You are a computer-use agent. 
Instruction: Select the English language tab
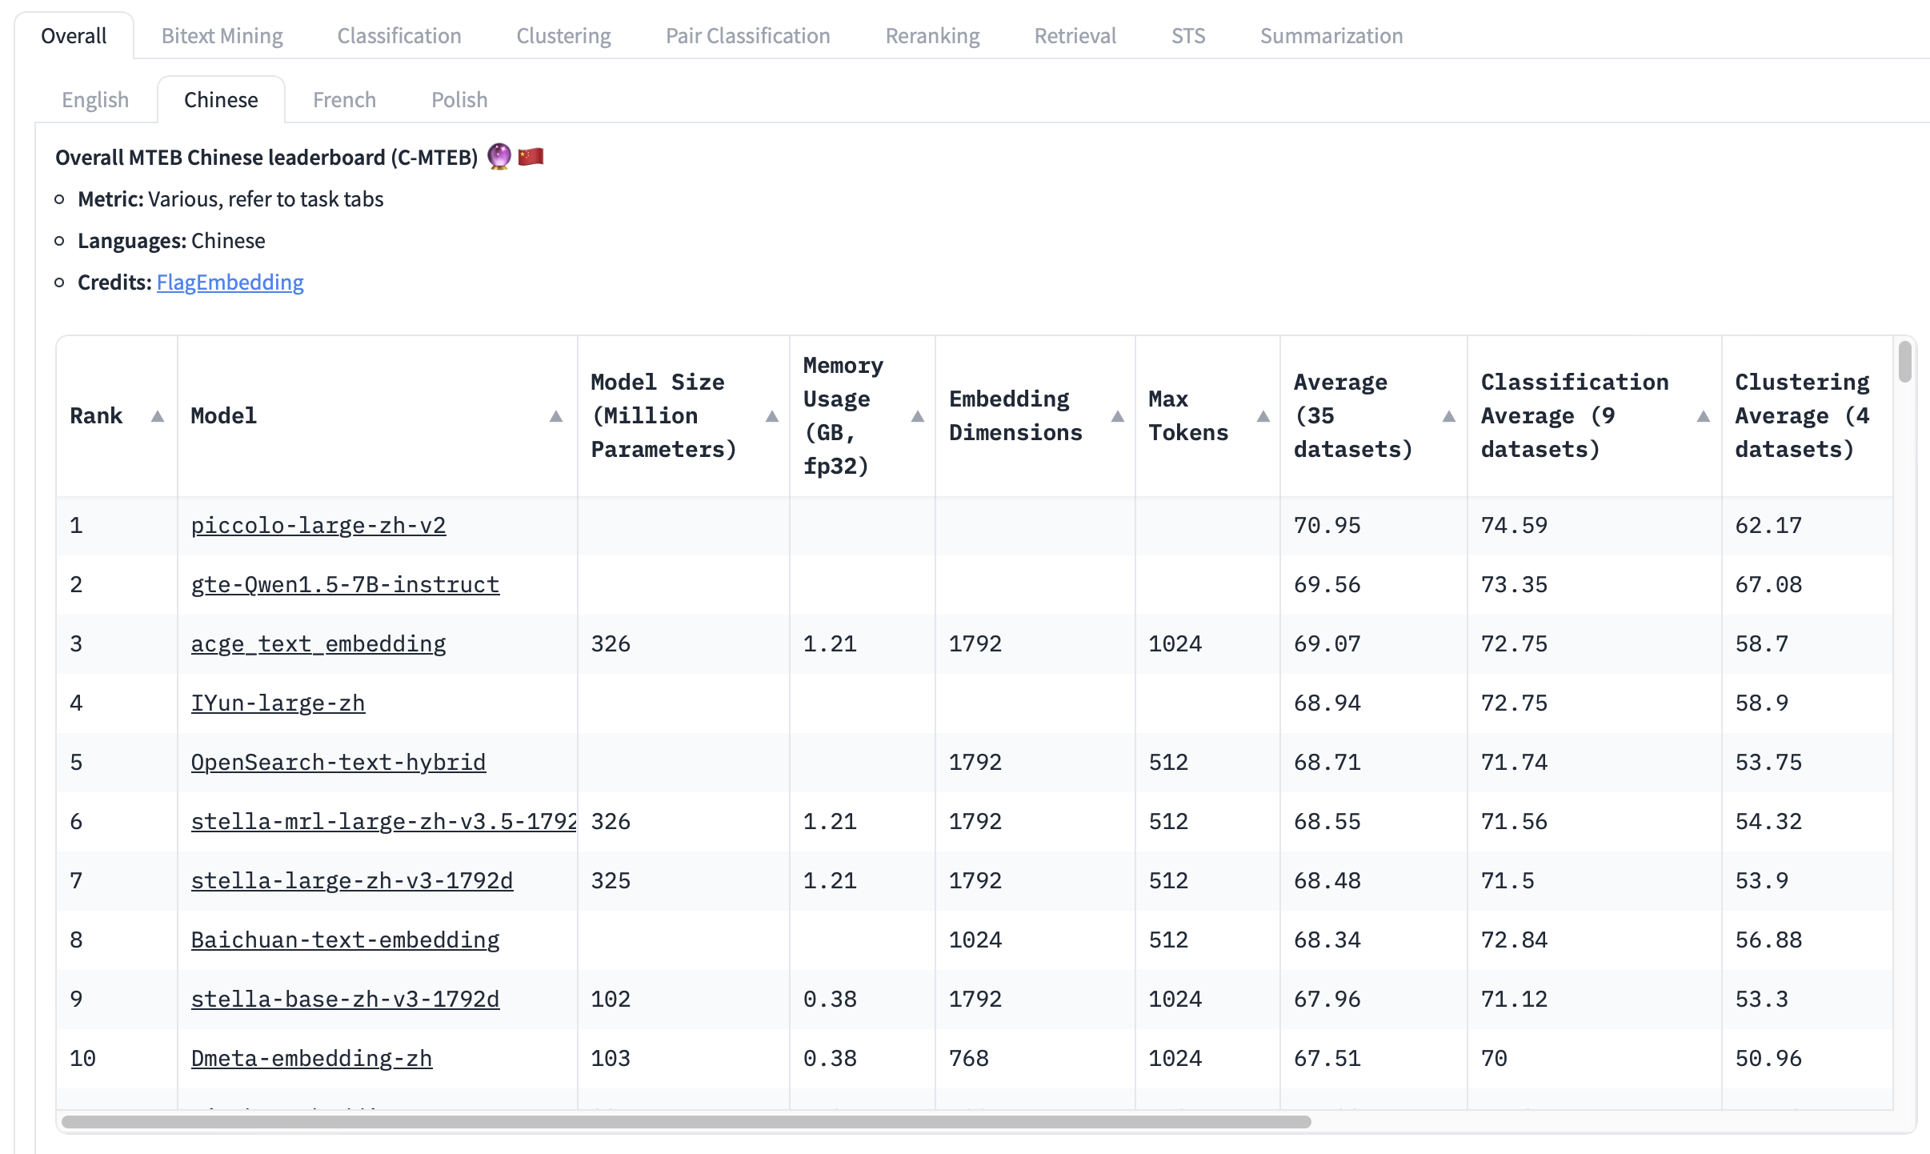[x=94, y=98]
